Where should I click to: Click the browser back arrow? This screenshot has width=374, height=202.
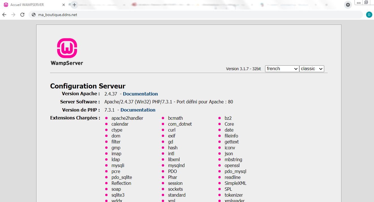tap(4, 15)
